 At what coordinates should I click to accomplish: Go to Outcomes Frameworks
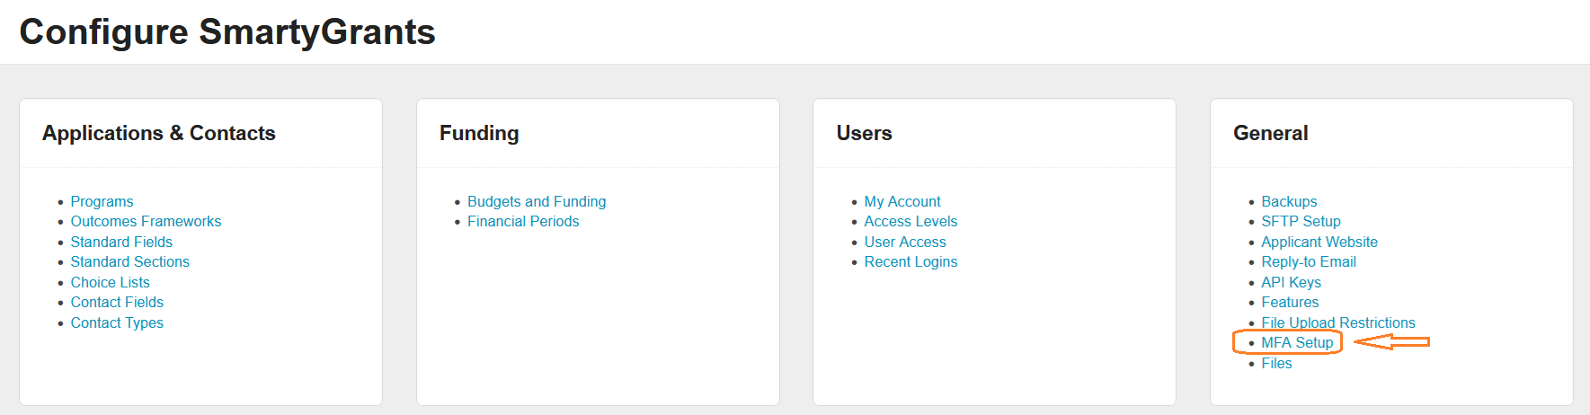(x=146, y=221)
